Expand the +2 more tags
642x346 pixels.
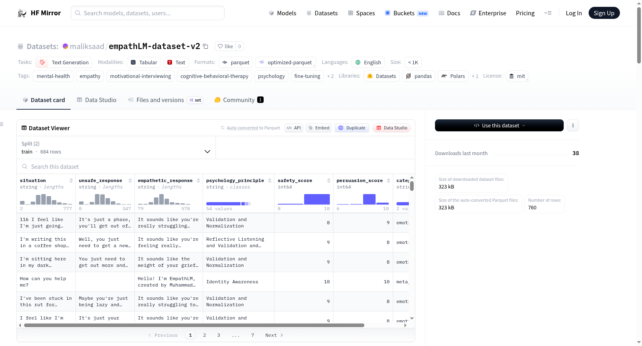click(330, 76)
